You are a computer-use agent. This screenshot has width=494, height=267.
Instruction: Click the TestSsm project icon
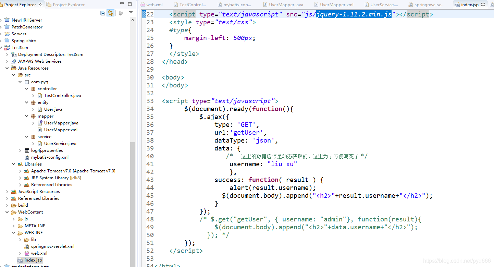(7, 47)
